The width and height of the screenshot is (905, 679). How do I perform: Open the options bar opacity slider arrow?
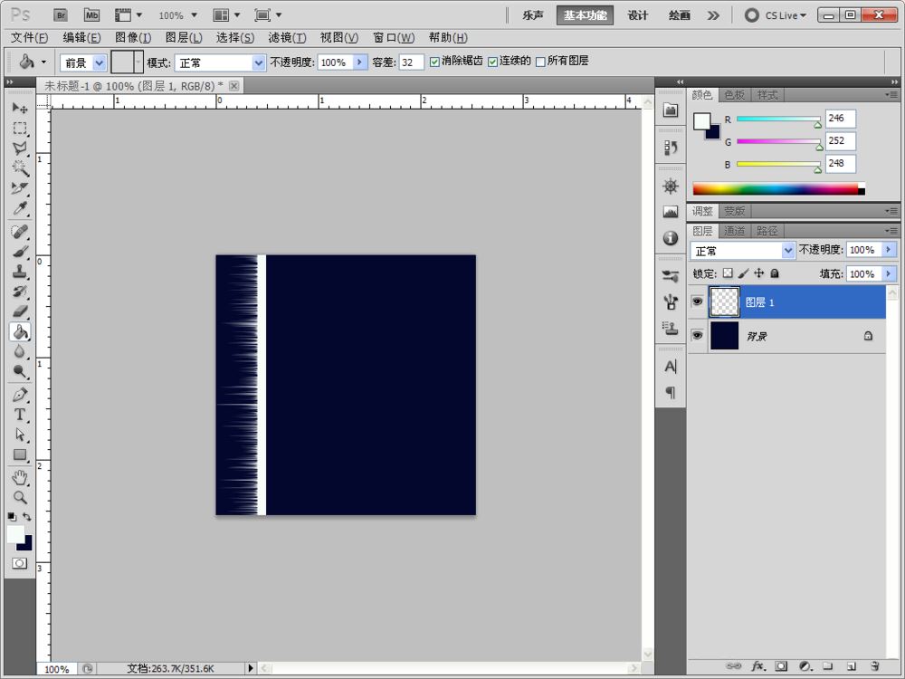tap(359, 62)
